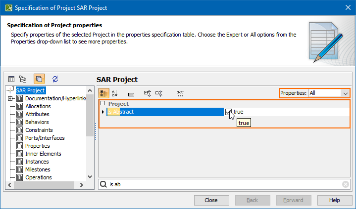This screenshot has width=356, height=209.
Task: Collapse the Project property group
Action: [x=103, y=104]
